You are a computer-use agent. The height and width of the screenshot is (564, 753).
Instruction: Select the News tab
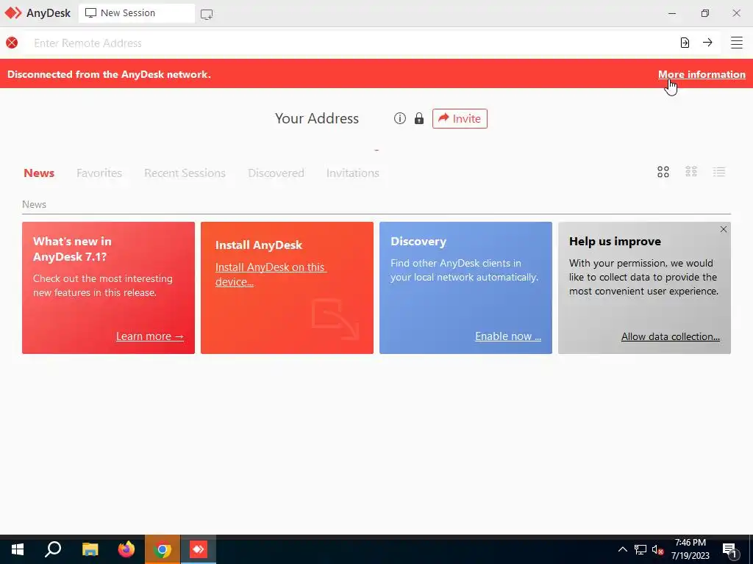coord(39,173)
